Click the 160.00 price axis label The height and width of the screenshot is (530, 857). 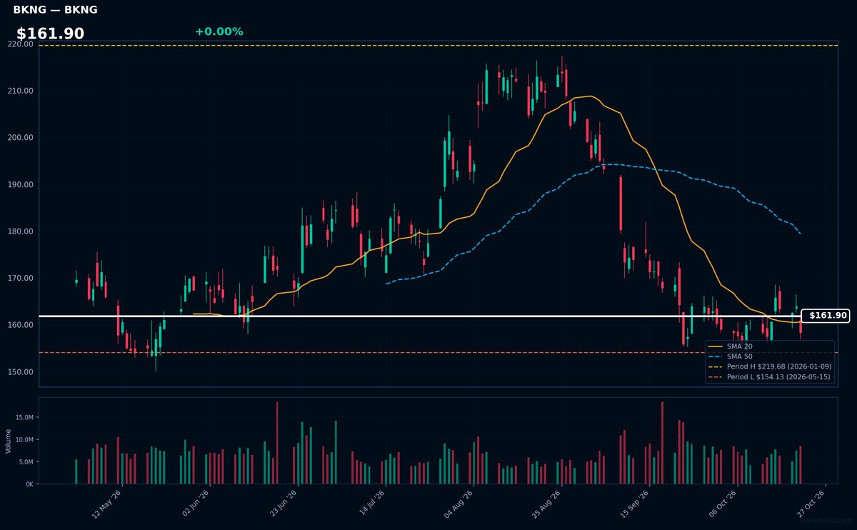coord(21,325)
